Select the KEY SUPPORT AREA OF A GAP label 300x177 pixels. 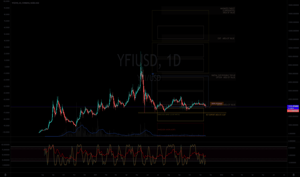(x=216, y=115)
